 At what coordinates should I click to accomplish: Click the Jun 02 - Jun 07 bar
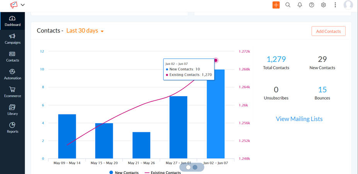point(215,114)
